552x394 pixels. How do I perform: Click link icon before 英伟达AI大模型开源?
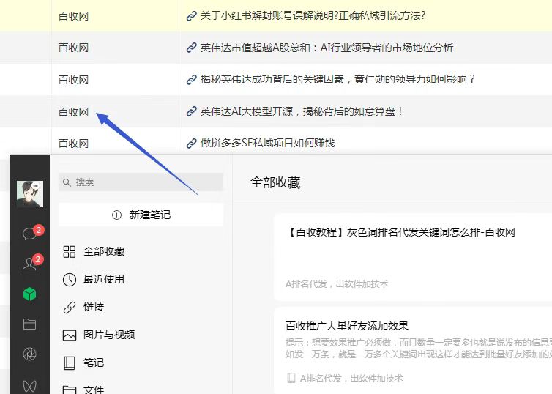(x=192, y=111)
